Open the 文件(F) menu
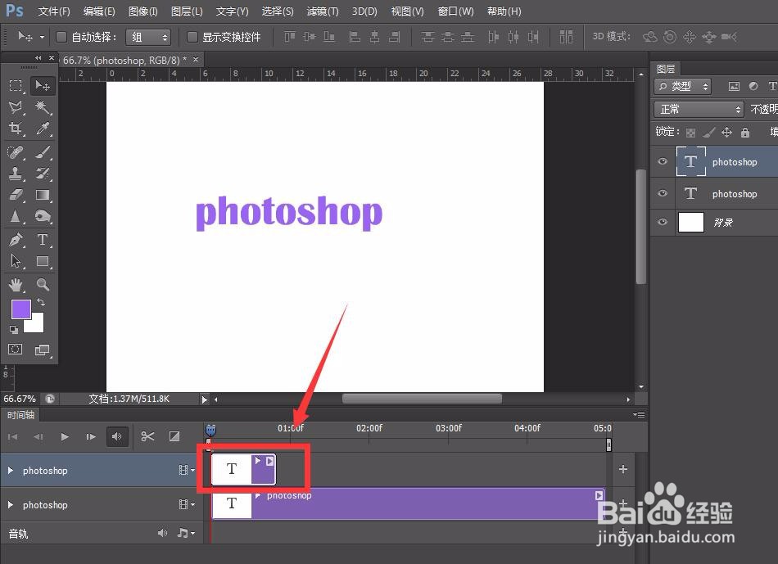Screen dimensions: 778x564 point(54,11)
